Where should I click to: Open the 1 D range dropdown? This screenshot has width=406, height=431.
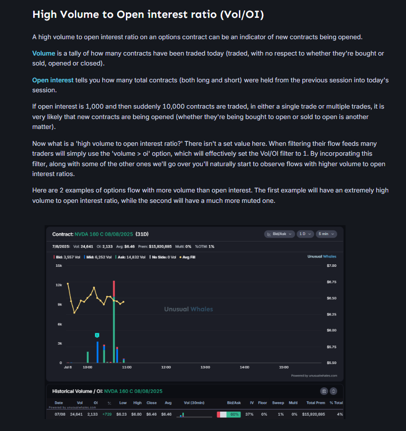[305, 234]
